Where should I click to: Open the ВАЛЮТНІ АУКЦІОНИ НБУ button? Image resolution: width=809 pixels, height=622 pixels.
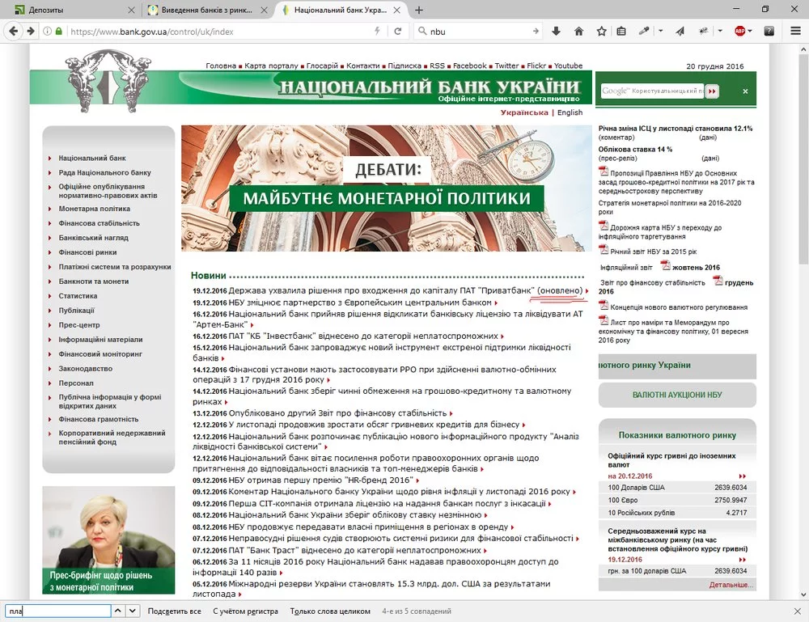tap(677, 395)
